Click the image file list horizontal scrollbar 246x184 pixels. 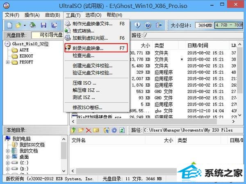[146, 121]
